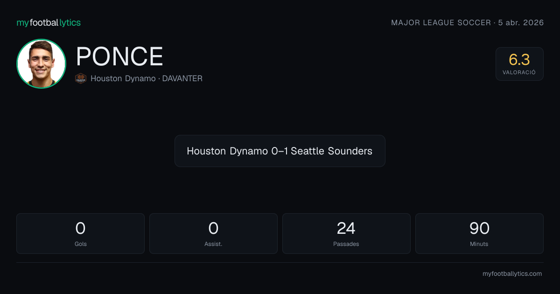Select the Passades stat card
The width and height of the screenshot is (560, 294).
click(x=346, y=233)
